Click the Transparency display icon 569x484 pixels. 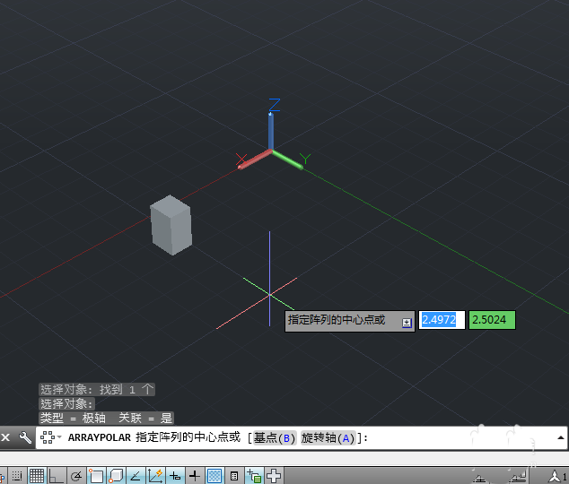point(214,476)
